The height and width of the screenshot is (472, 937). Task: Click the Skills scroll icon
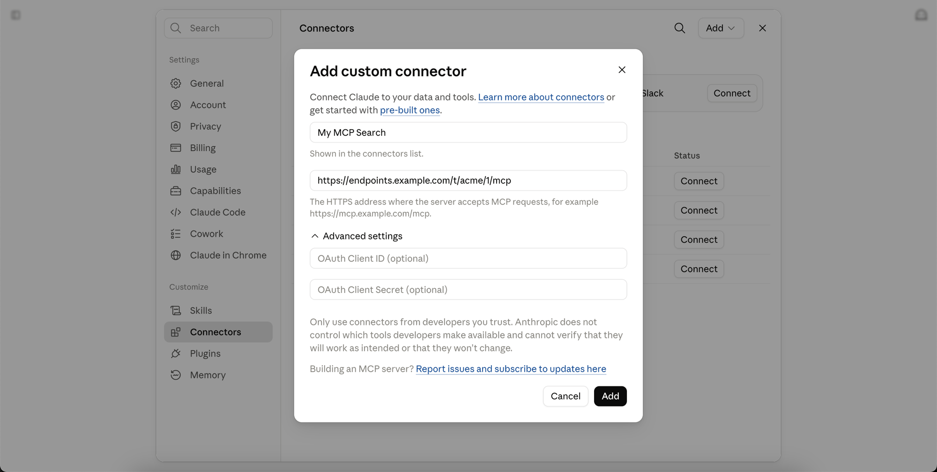coord(176,310)
